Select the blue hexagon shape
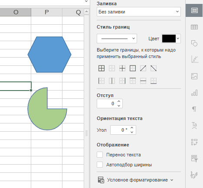This screenshot has height=188, width=203. click(49, 55)
